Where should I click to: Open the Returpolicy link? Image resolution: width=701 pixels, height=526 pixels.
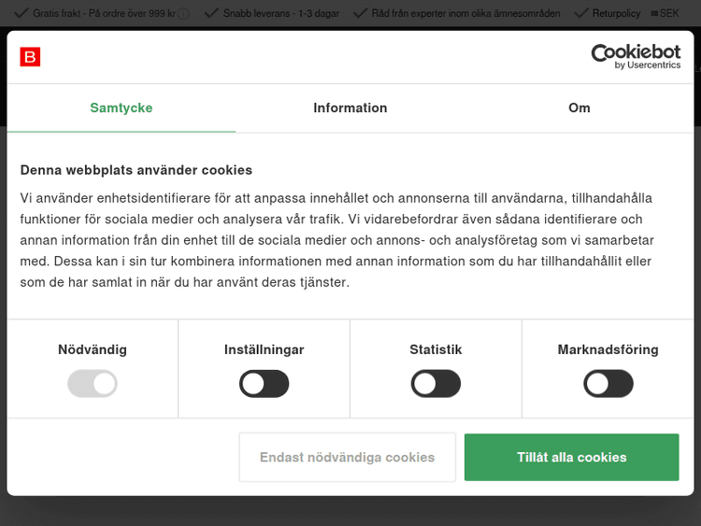click(x=616, y=14)
